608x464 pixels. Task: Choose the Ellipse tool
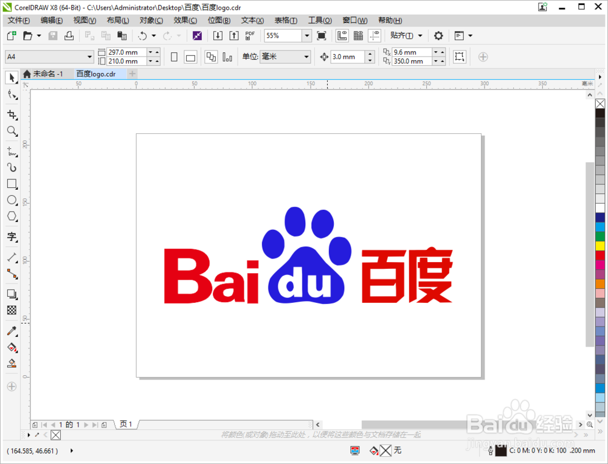point(12,200)
